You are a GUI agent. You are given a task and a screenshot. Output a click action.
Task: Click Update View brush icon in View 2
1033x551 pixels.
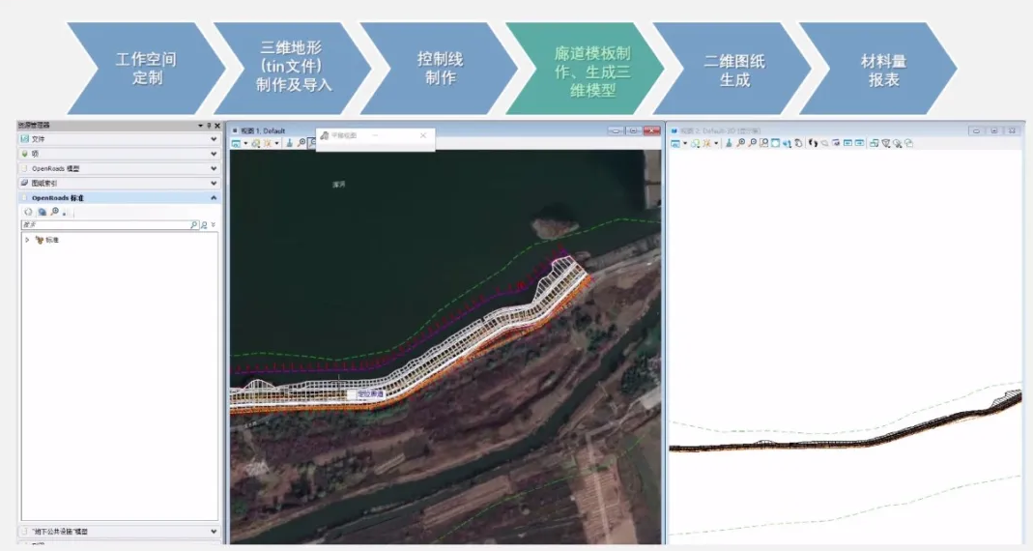(729, 143)
